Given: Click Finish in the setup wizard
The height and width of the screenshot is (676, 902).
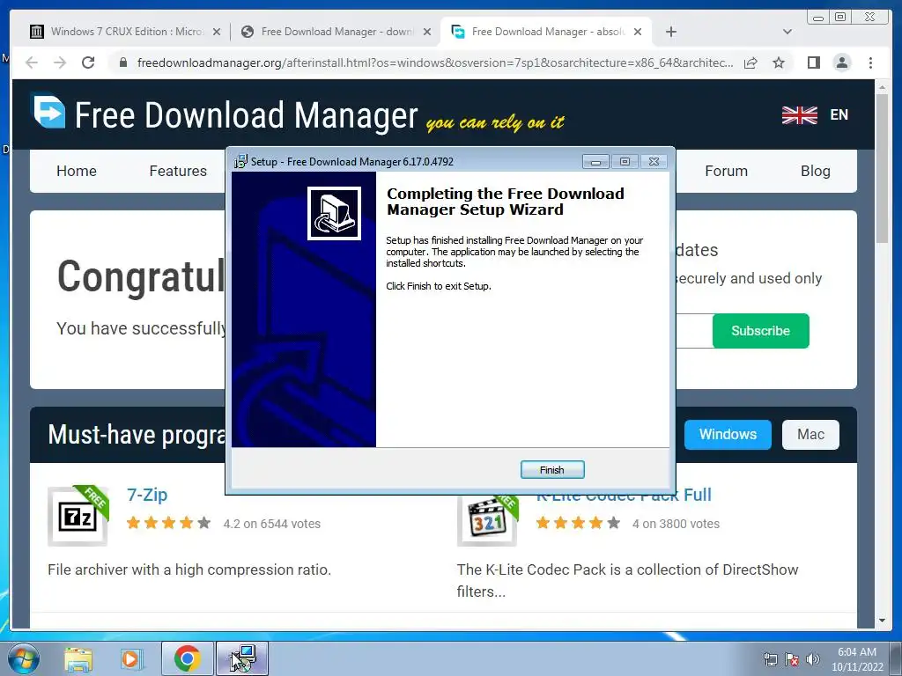Looking at the screenshot, I should (552, 470).
